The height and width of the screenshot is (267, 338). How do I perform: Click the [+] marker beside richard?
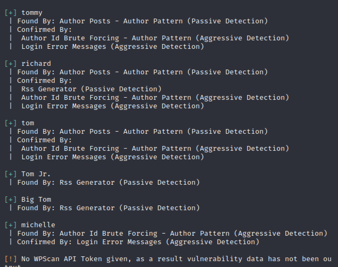coord(11,64)
